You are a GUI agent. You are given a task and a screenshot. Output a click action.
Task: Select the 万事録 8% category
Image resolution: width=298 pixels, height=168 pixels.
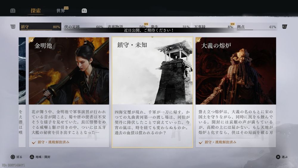pos(214,27)
